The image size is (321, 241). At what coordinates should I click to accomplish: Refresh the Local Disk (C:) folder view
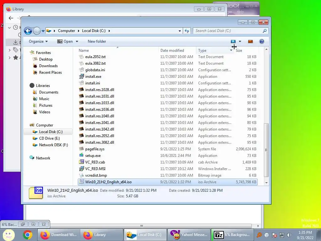click(187, 31)
